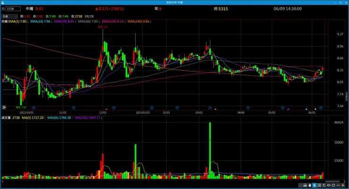Zoom out chart with minus icon

[338, 185]
